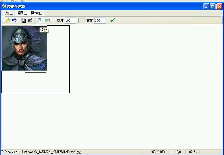Viewport: 224px width, 155px height.
Task: Close the 頭像生成器 window
Action: (x=219, y=7)
